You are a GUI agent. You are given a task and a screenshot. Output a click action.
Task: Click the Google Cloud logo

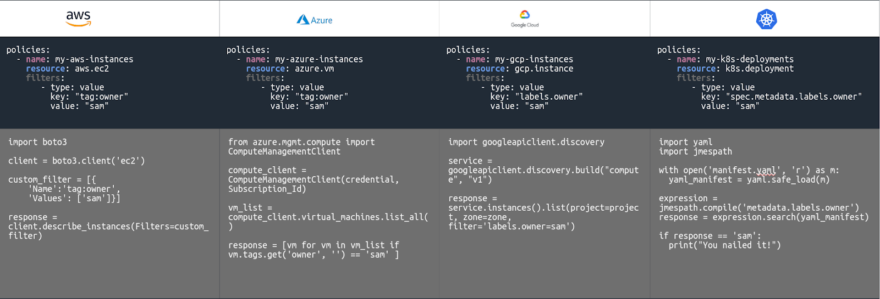[x=525, y=18]
